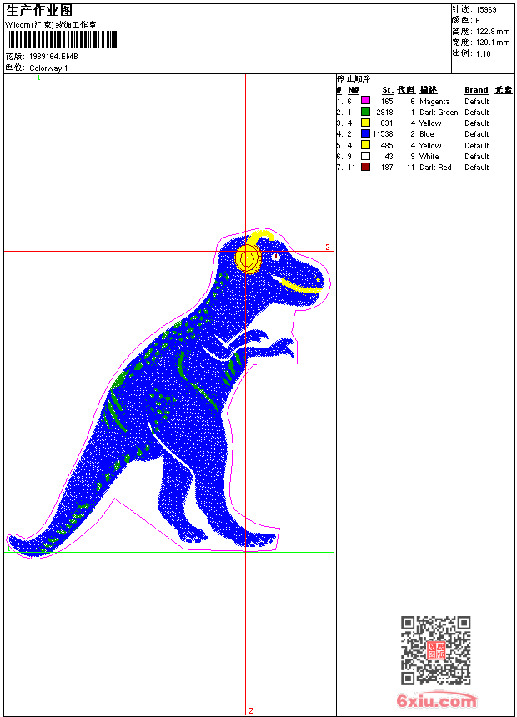Click the QR code image
517x717 pixels.
(x=435, y=650)
